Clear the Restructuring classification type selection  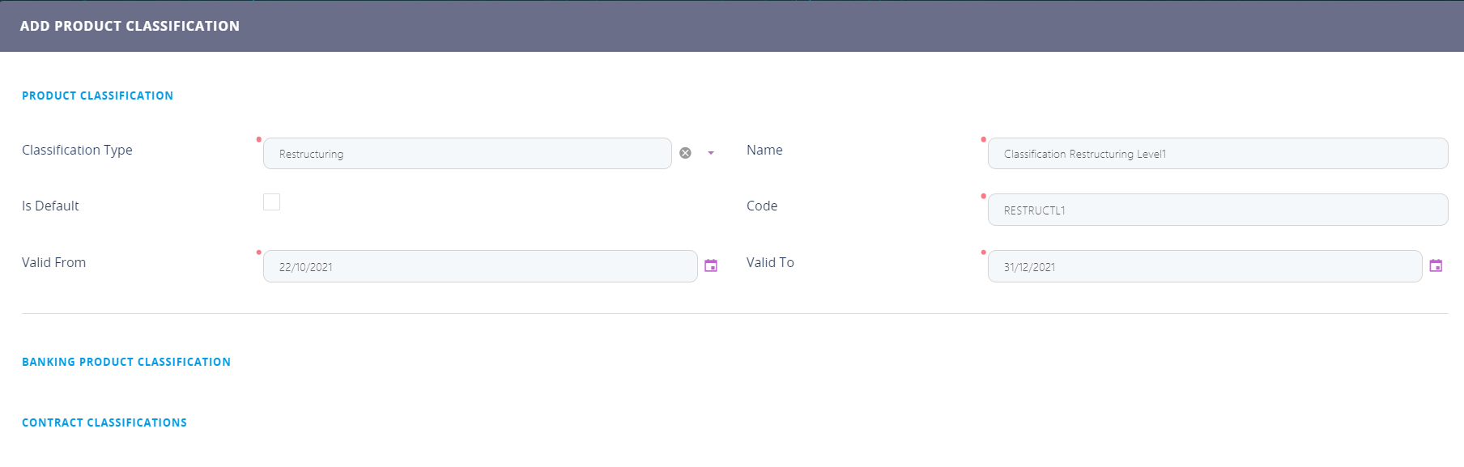tap(685, 153)
